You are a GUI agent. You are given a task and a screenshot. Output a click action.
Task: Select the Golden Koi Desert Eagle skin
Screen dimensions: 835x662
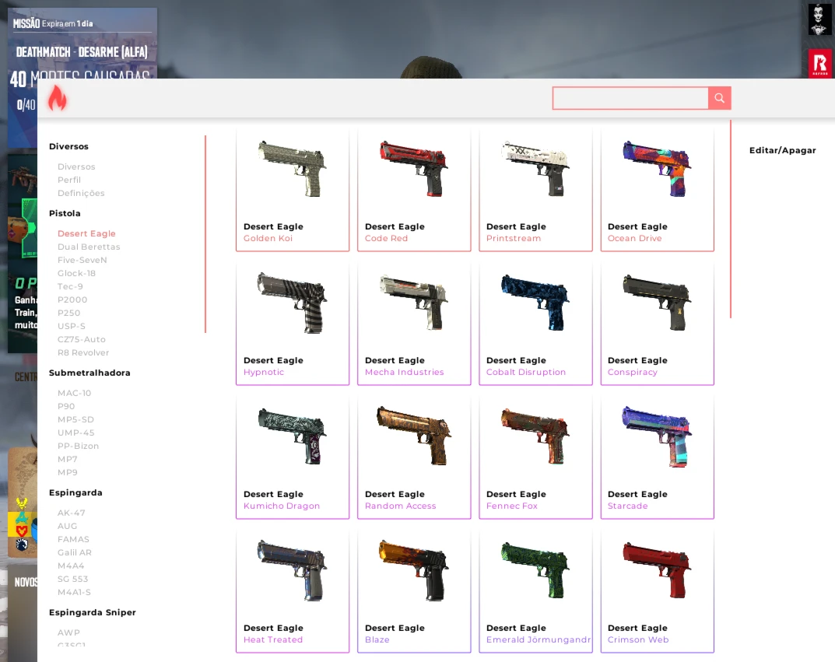tap(293, 189)
